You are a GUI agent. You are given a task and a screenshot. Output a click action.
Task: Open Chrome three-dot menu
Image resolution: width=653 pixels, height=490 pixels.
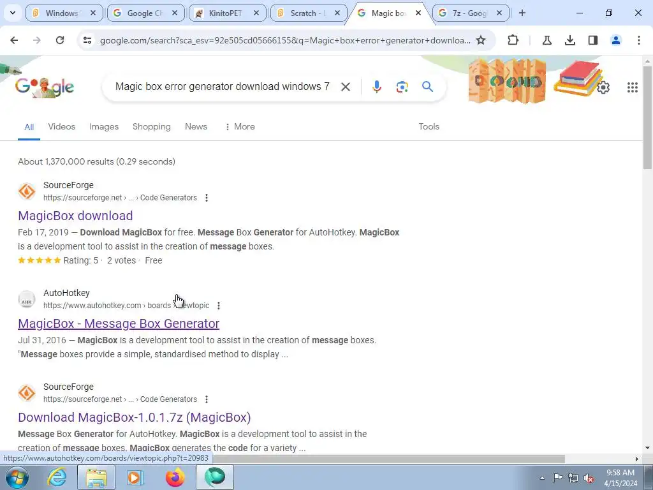click(639, 40)
